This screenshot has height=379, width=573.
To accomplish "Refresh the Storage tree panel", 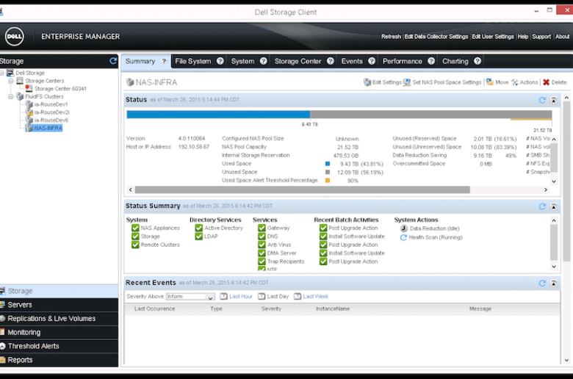I will tap(113, 61).
